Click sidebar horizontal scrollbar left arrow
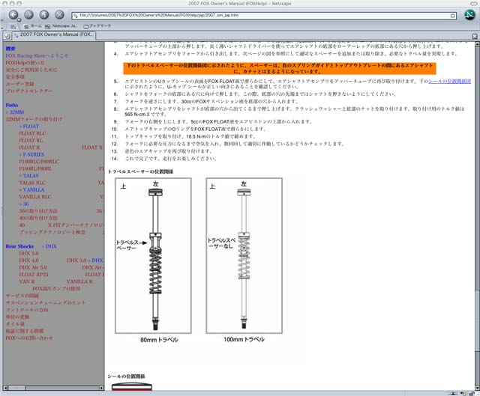This screenshot has width=480, height=396. click(x=5, y=388)
